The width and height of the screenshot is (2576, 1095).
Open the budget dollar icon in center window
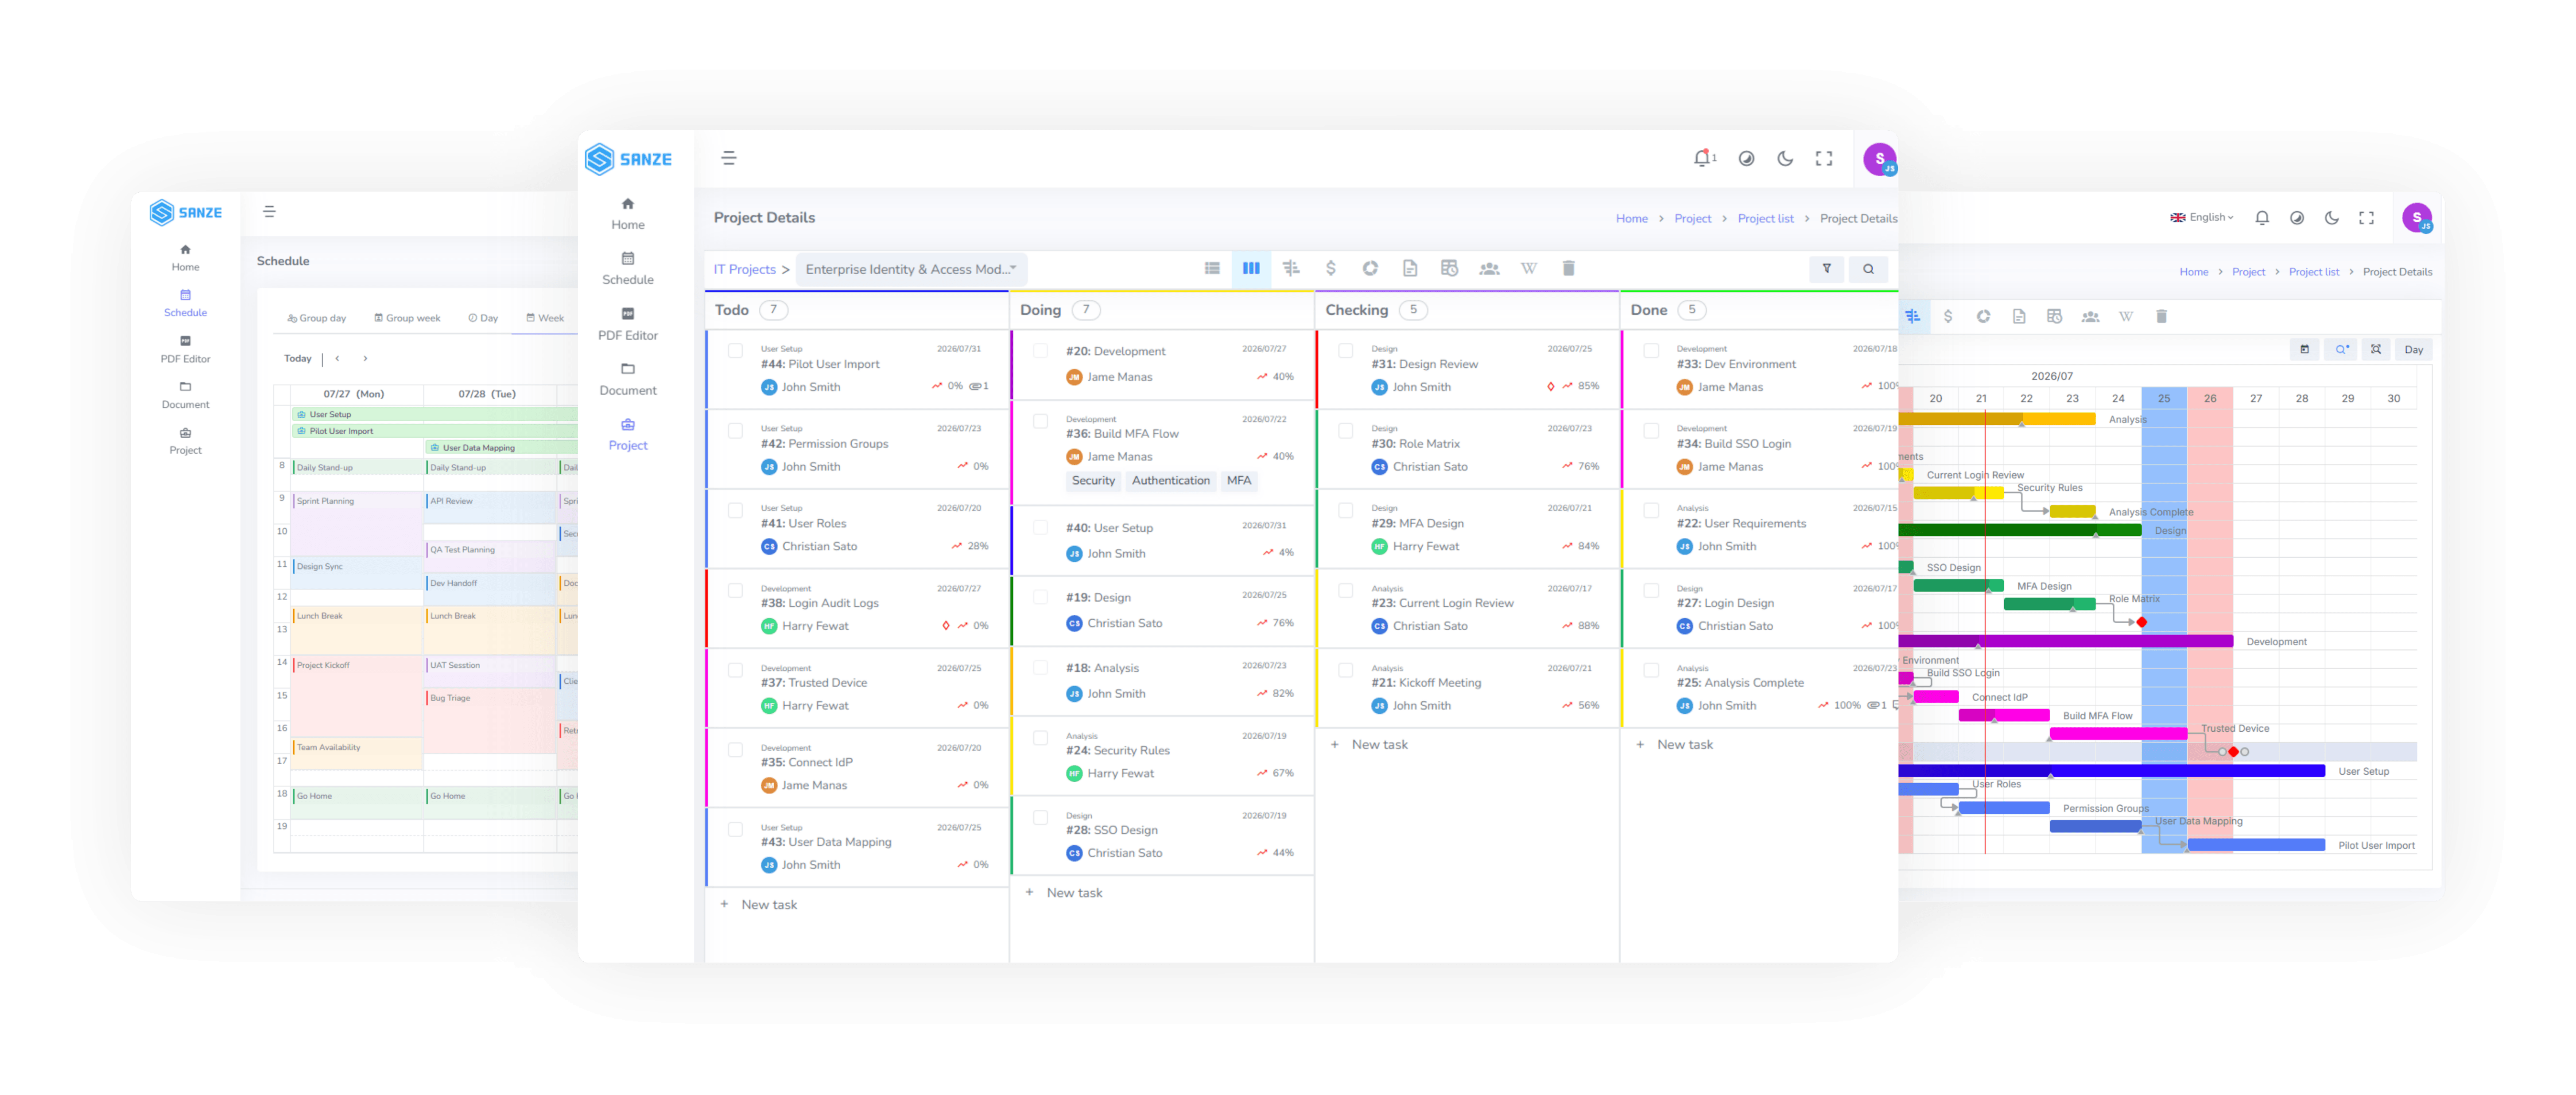[1330, 268]
